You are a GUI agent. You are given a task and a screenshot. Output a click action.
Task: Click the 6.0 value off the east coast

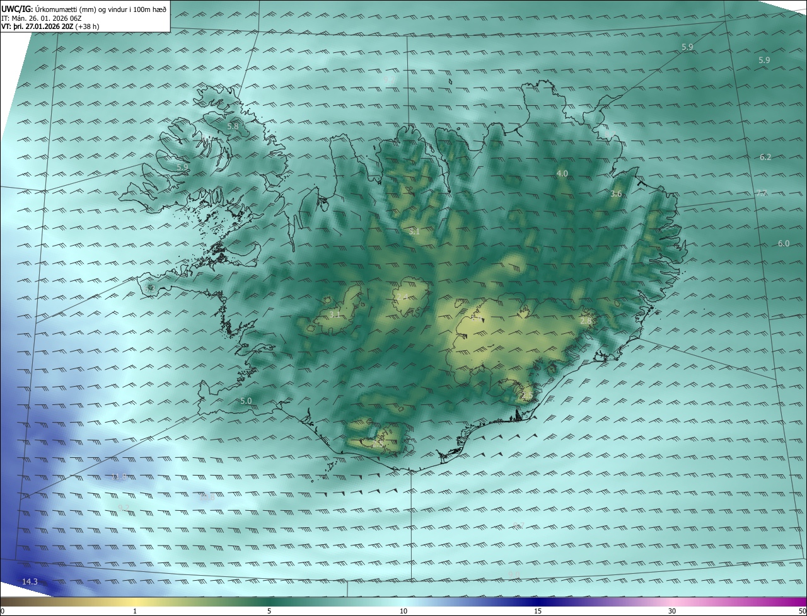(x=784, y=243)
